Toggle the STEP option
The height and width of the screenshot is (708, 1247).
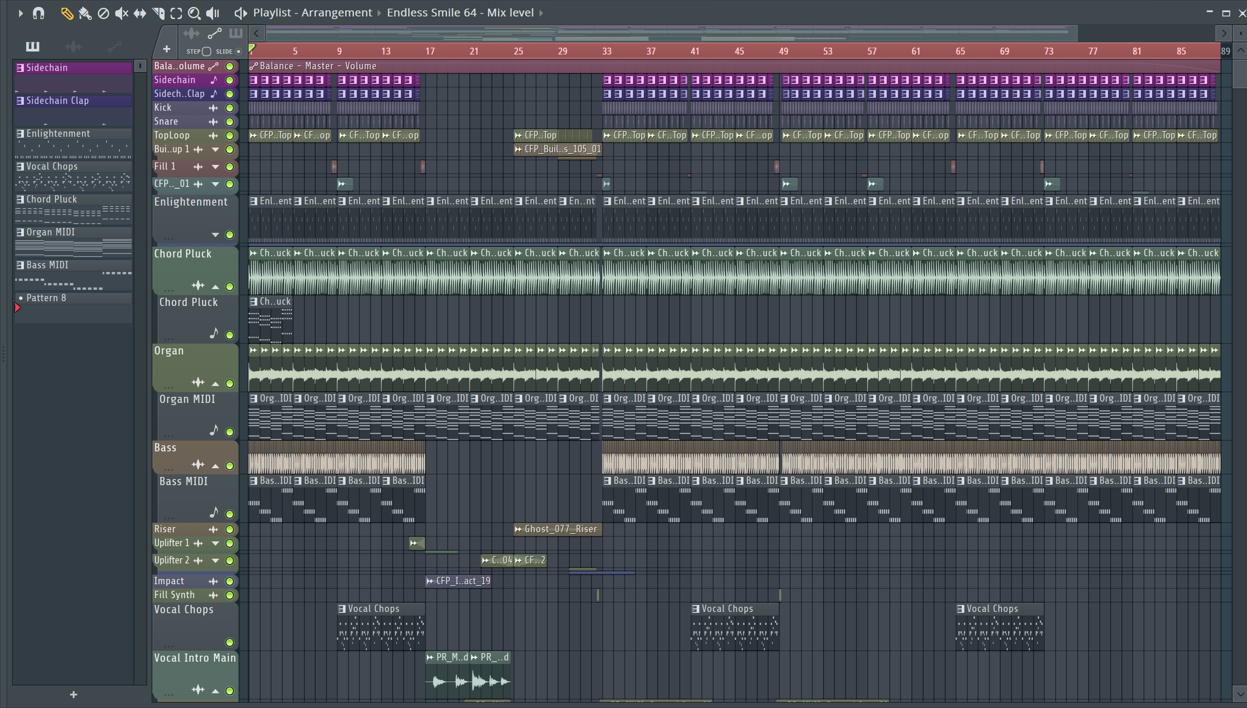coord(206,51)
